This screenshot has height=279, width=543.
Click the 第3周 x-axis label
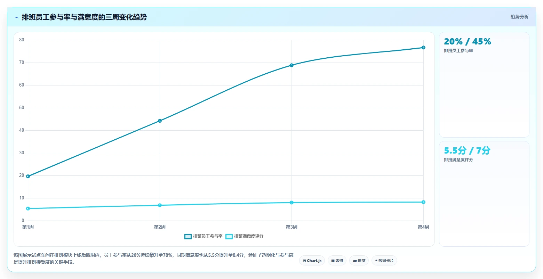[x=292, y=227]
